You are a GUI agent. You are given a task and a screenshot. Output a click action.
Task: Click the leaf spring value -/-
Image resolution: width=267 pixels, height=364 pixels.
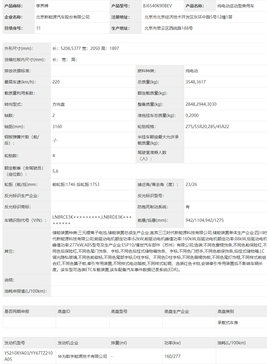(x=55, y=140)
